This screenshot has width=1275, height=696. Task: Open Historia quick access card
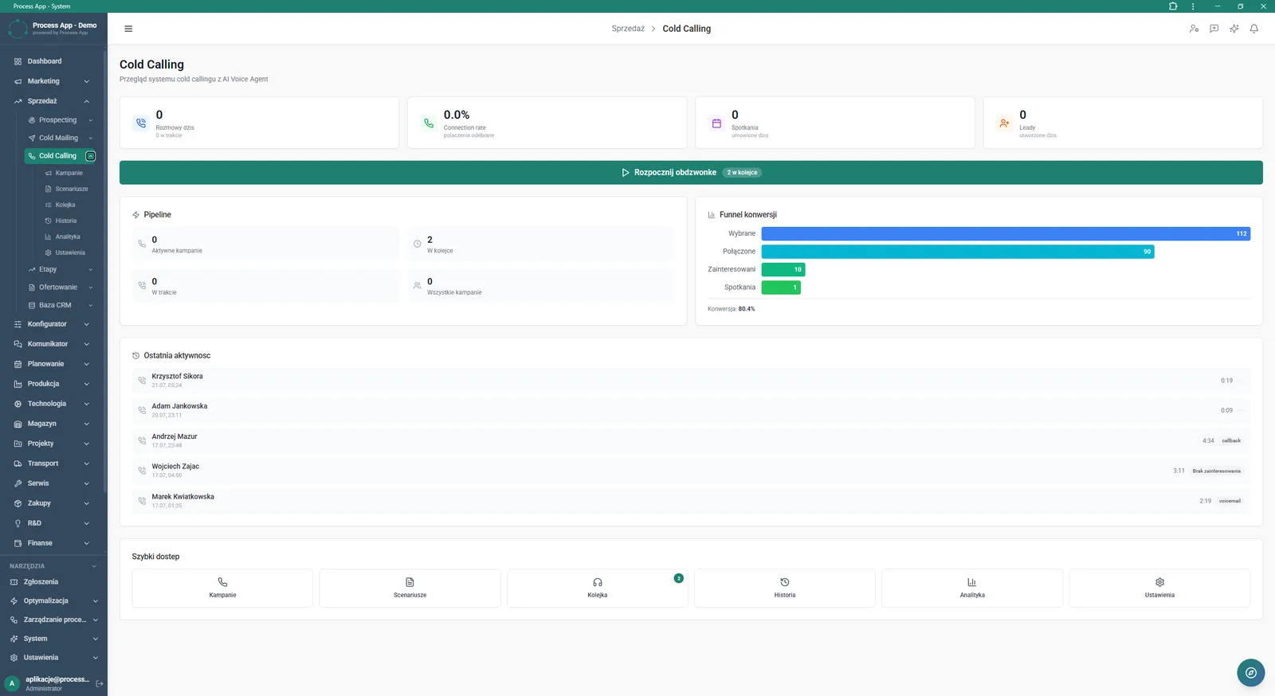(x=785, y=588)
